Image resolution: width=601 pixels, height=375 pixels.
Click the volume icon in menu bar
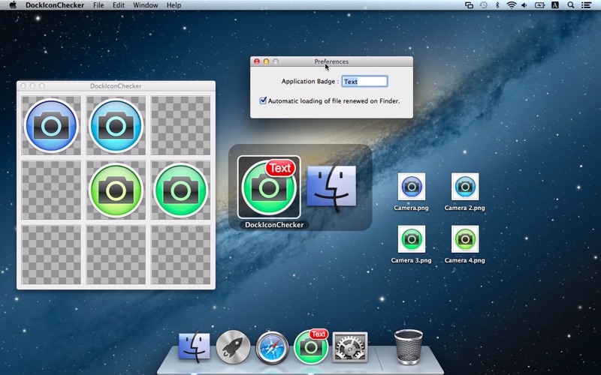[524, 5]
